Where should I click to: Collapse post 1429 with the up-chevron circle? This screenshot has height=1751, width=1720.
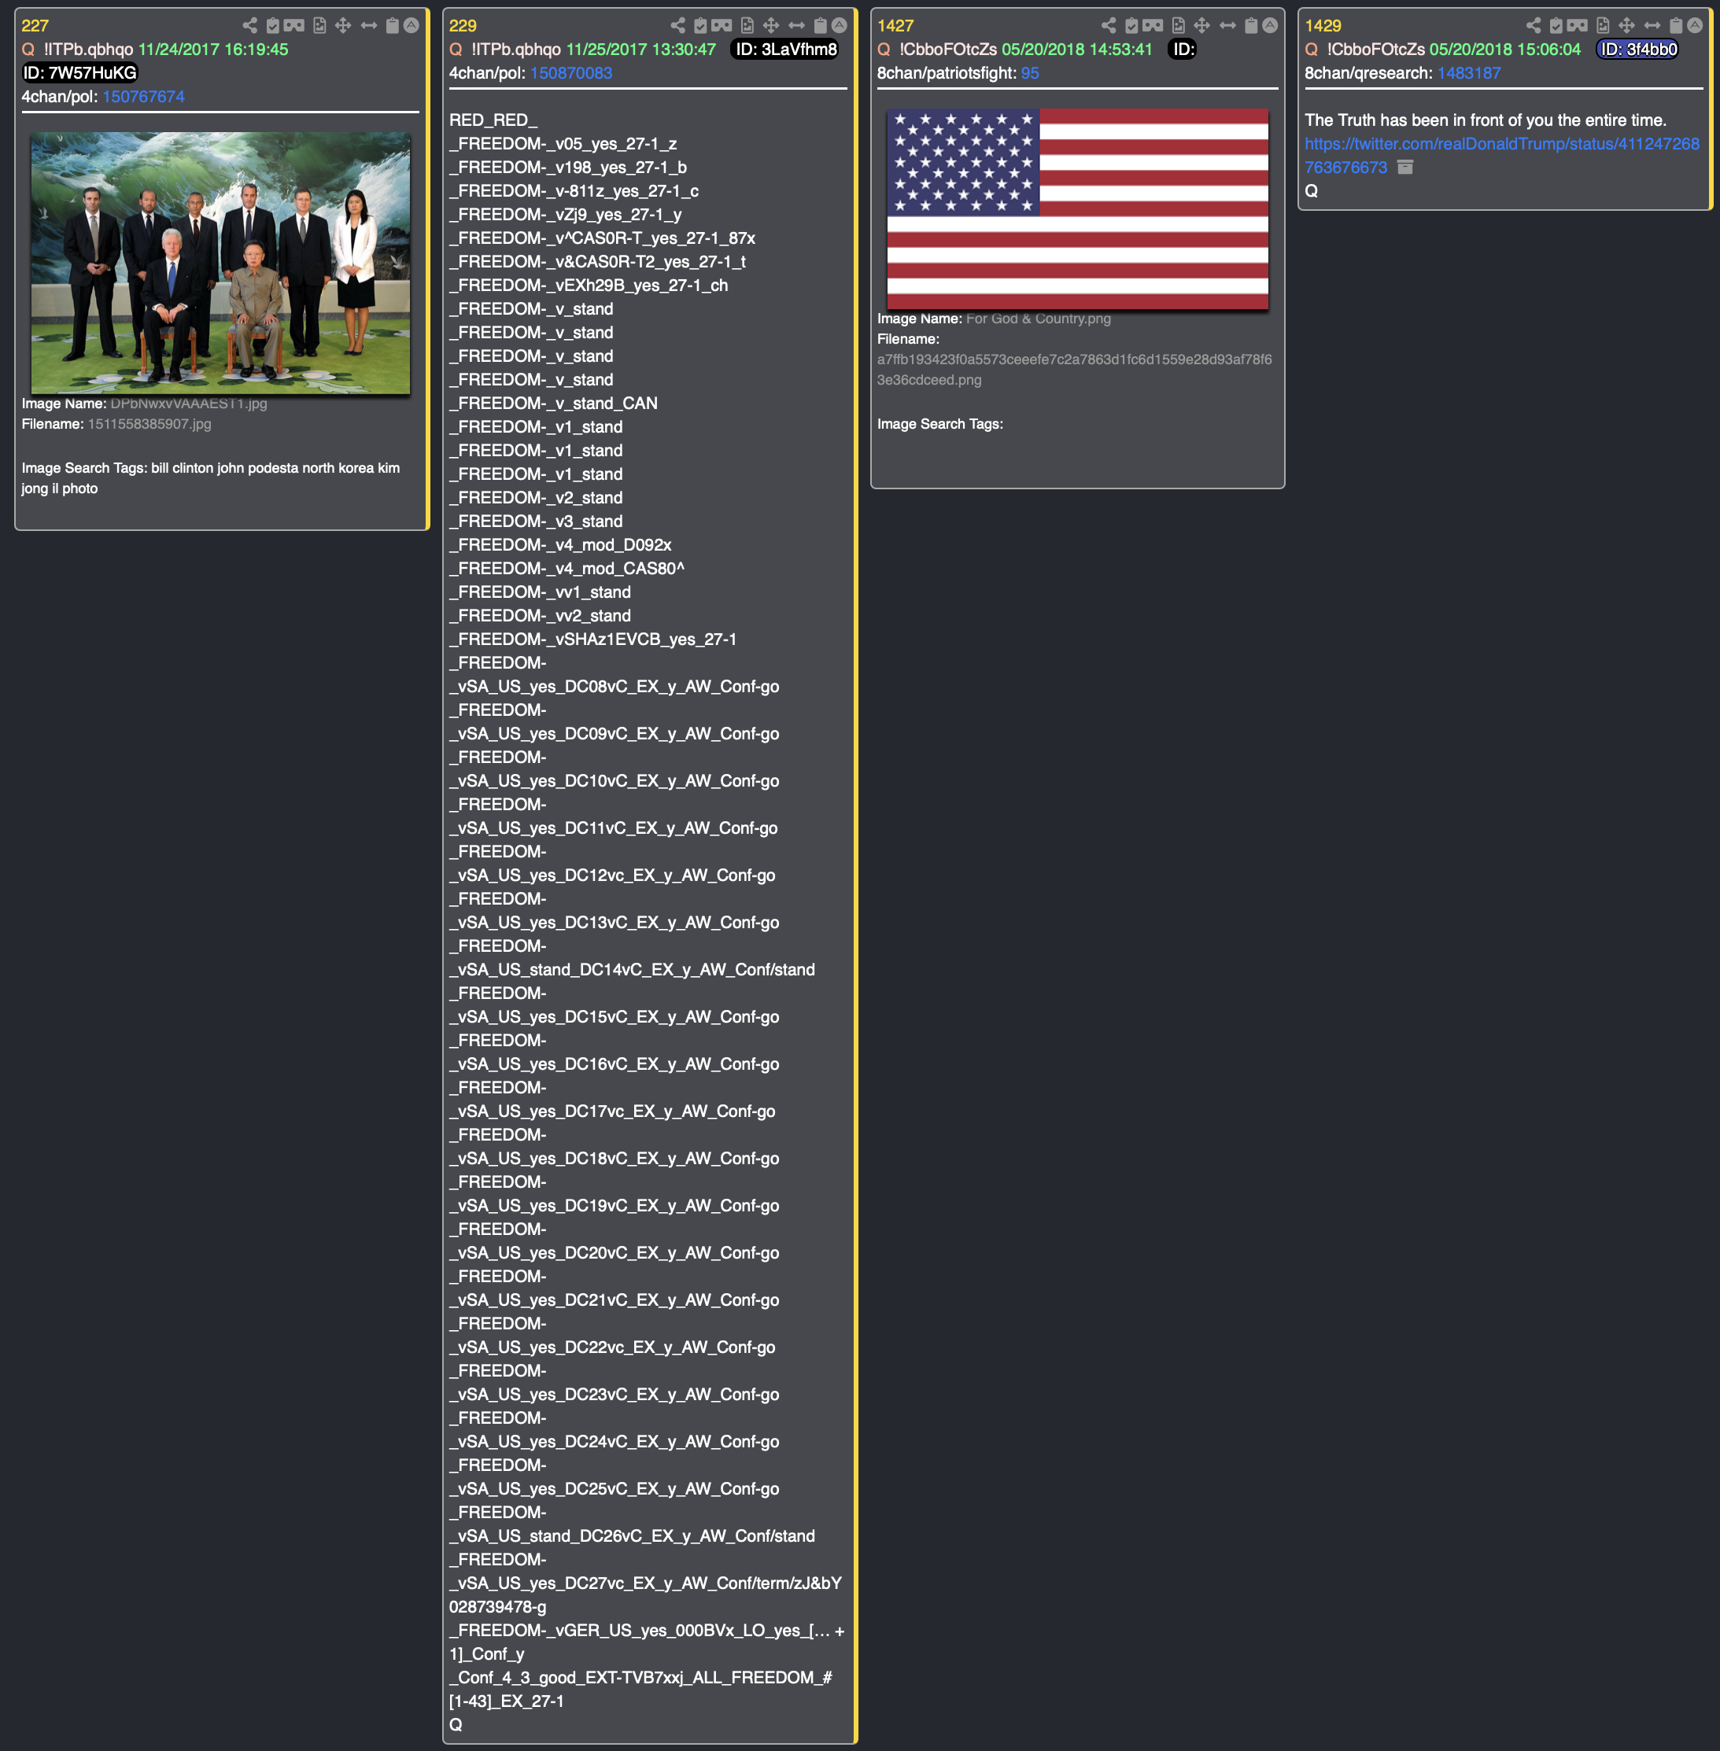[x=1695, y=25]
